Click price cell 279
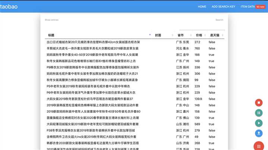The image size is (268, 150). coord(197,130)
